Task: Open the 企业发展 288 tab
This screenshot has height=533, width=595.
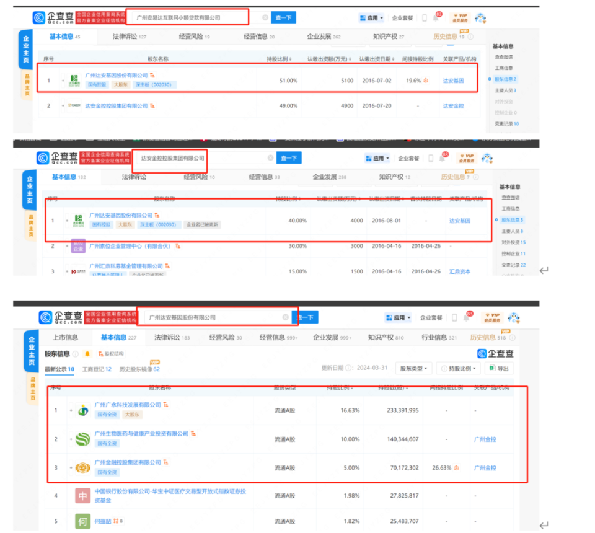Action: tap(329, 177)
